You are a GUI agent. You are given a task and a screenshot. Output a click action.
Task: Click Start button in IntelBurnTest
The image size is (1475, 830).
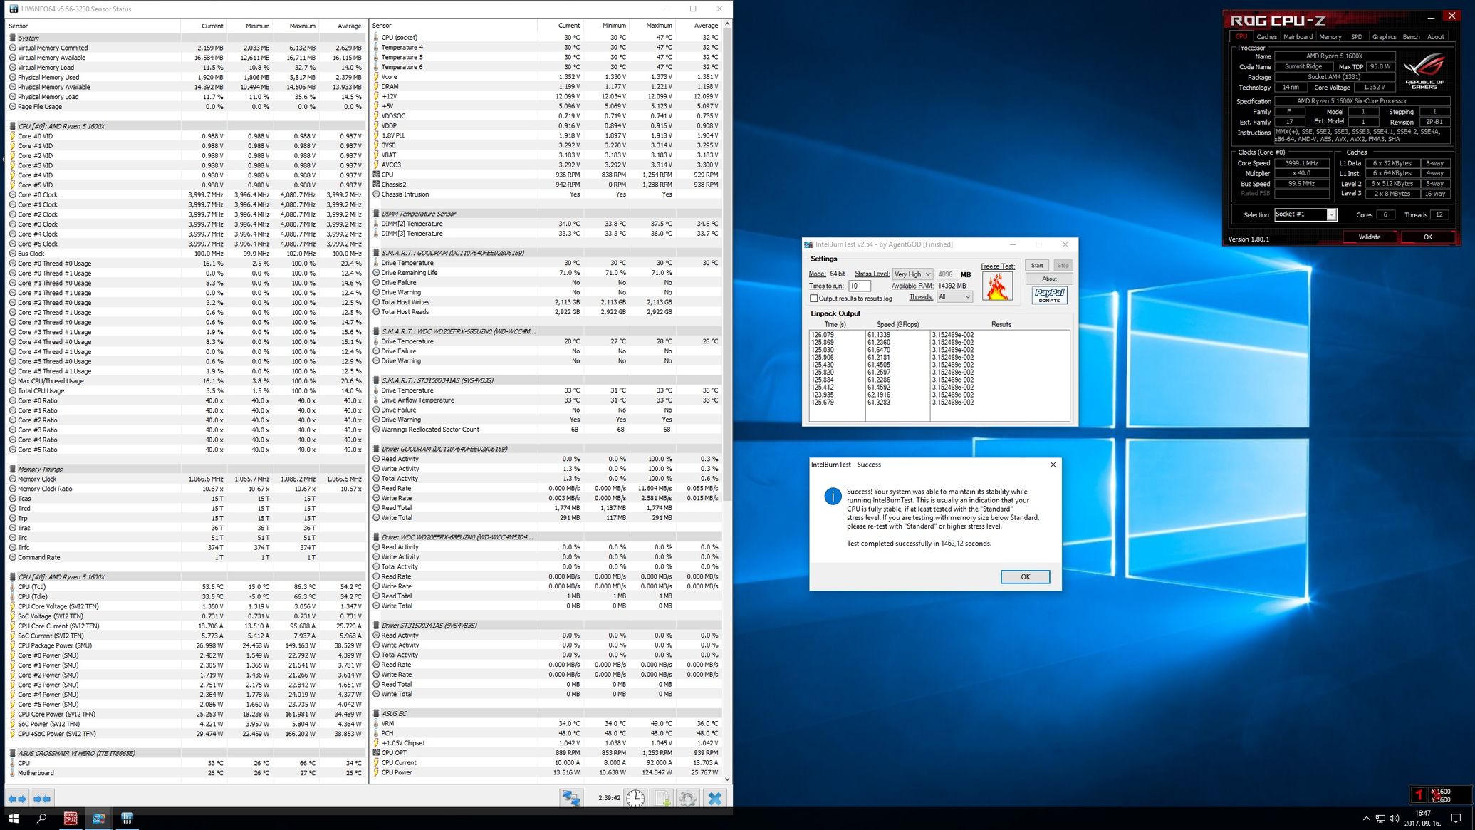pyautogui.click(x=1037, y=266)
